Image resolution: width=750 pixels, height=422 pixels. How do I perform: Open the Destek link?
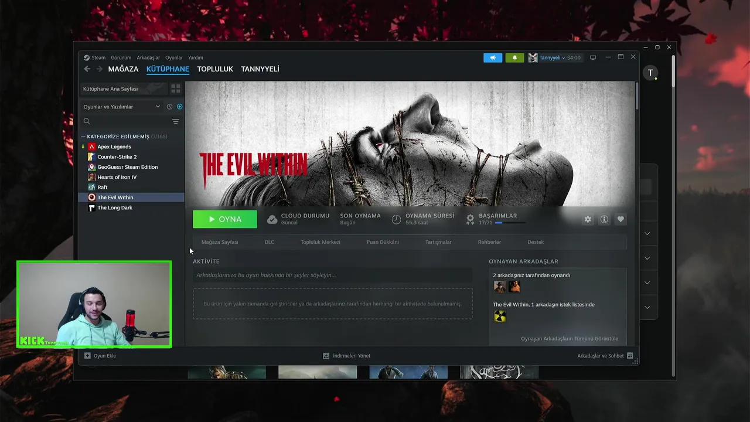point(536,242)
